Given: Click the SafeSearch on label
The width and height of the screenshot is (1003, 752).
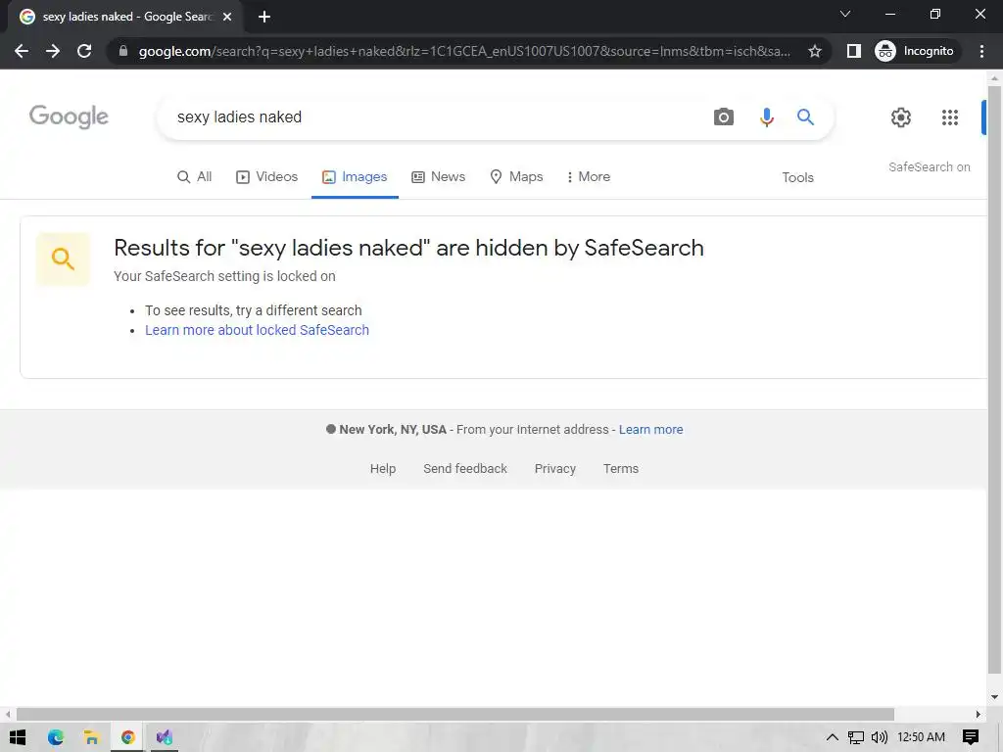Looking at the screenshot, I should [929, 166].
